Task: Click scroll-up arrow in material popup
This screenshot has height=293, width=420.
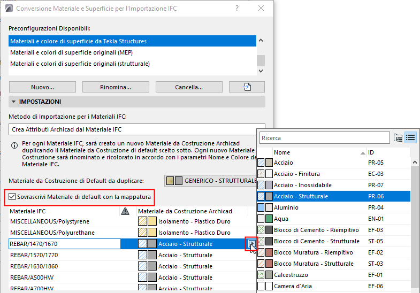Action: pyautogui.click(x=415, y=162)
